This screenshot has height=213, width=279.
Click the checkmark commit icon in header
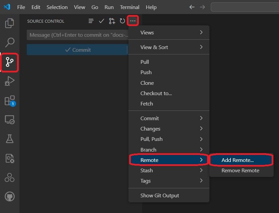tap(102, 21)
